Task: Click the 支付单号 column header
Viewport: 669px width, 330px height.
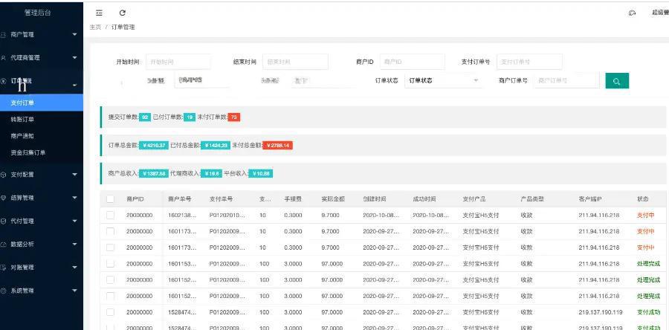Action: [x=221, y=199]
